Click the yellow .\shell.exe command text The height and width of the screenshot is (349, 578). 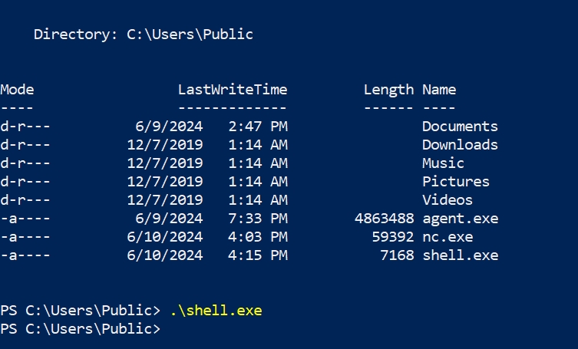coord(216,311)
